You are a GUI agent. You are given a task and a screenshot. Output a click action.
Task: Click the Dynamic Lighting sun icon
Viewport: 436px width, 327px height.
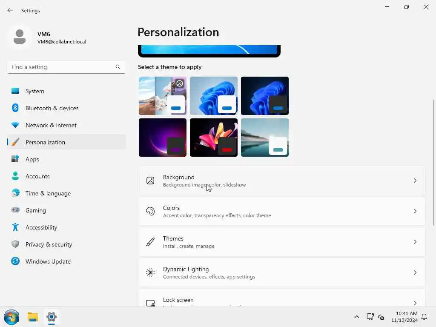click(150, 272)
